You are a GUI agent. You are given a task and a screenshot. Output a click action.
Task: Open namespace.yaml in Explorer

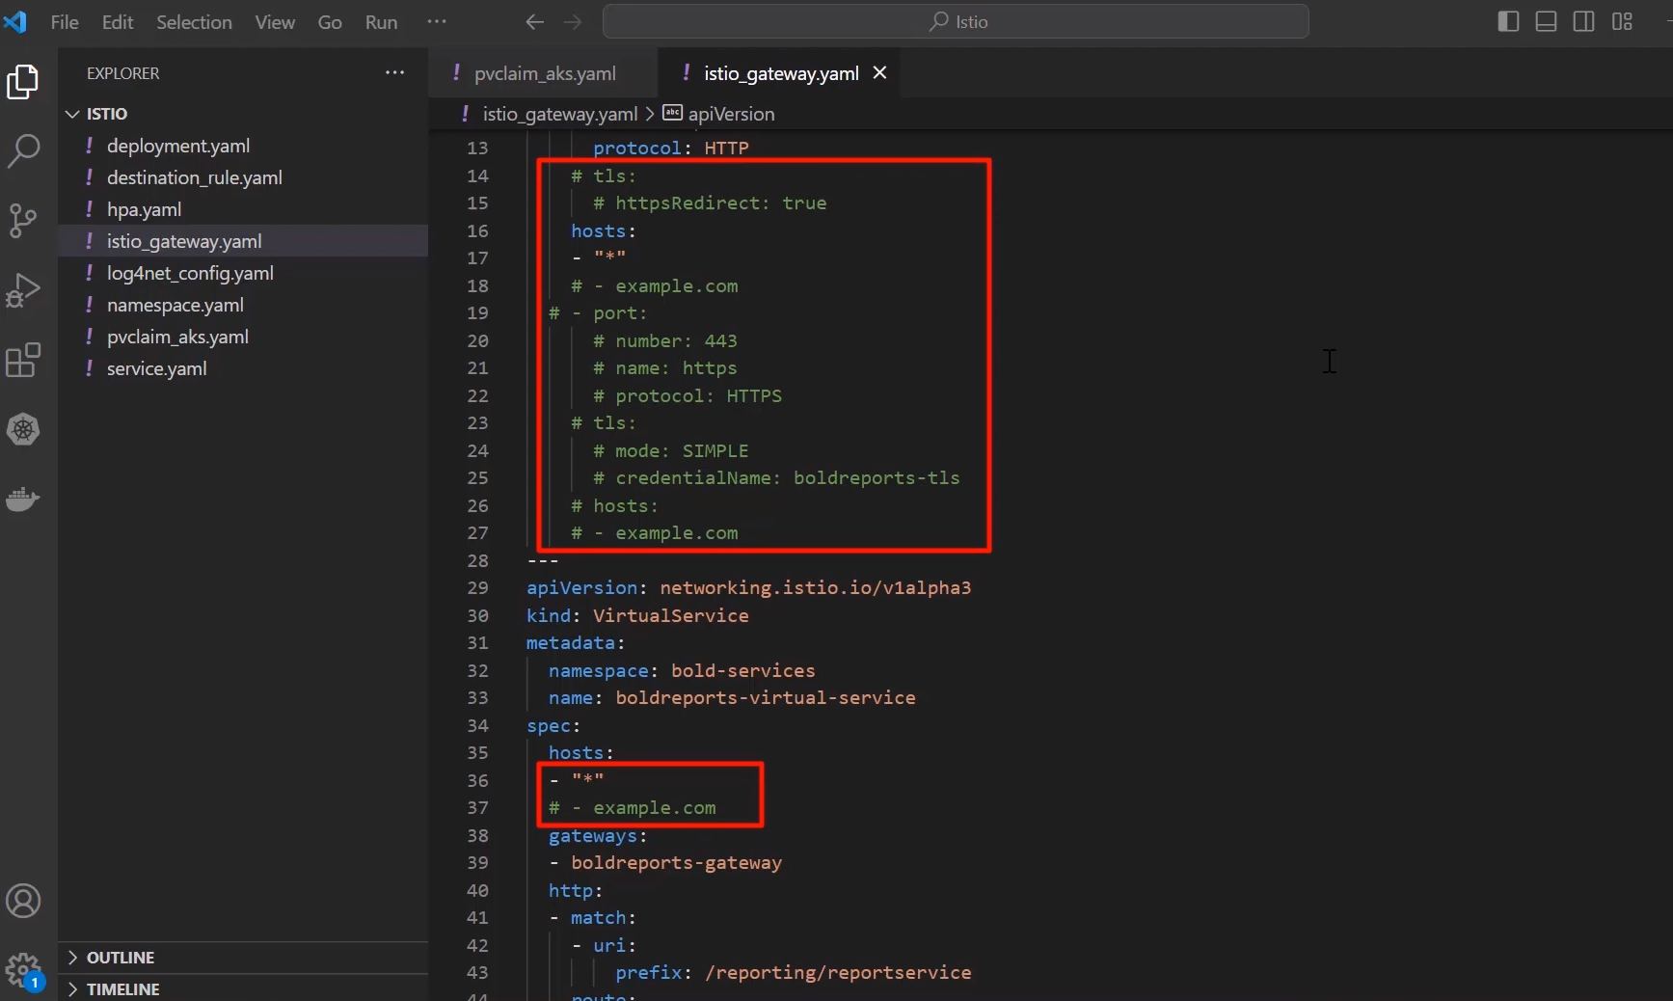point(243,305)
